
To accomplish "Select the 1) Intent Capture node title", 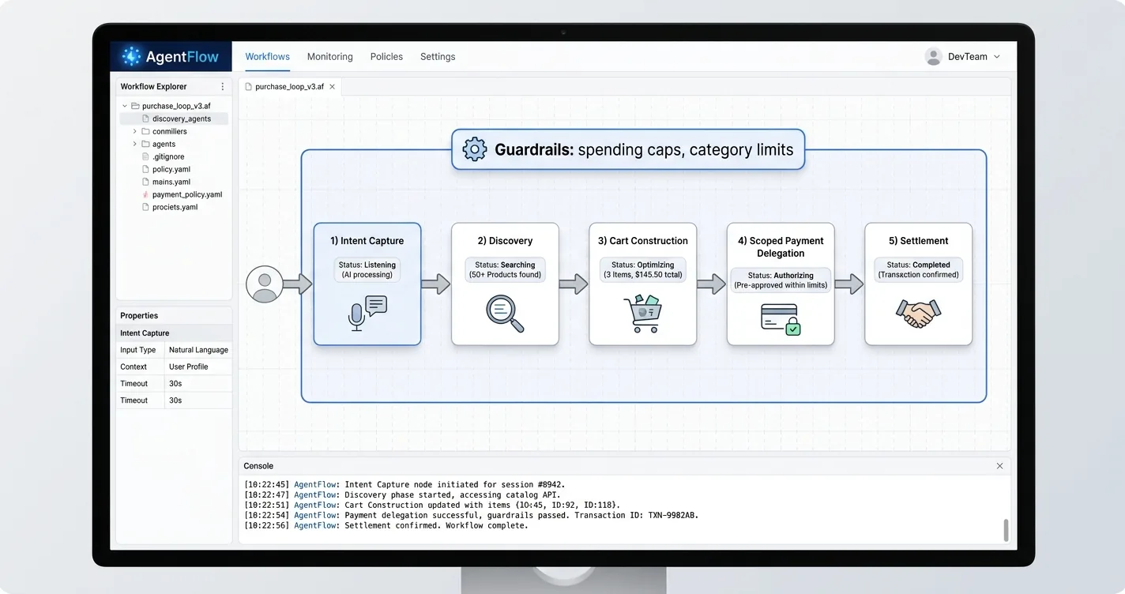I will pos(367,241).
